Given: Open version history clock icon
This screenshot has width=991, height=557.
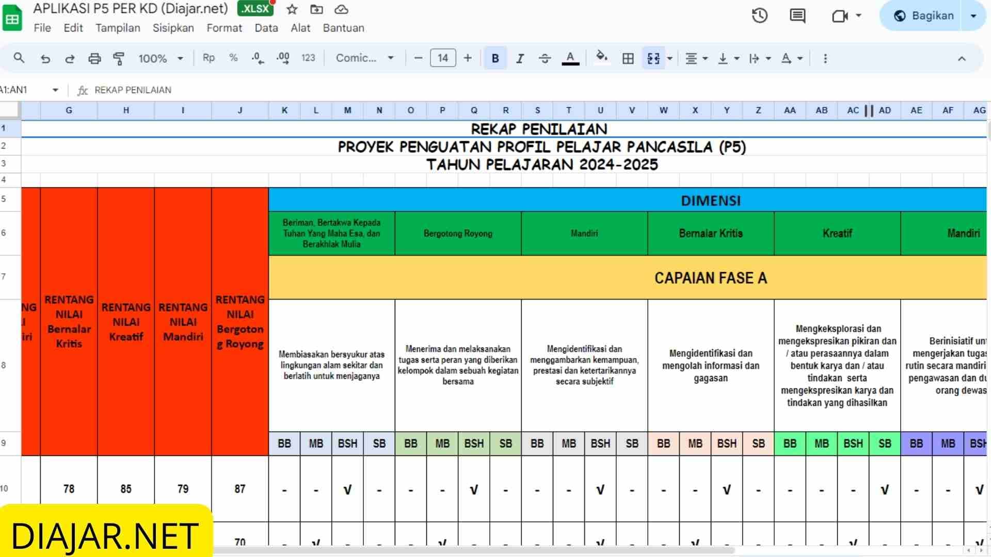Looking at the screenshot, I should [x=759, y=16].
